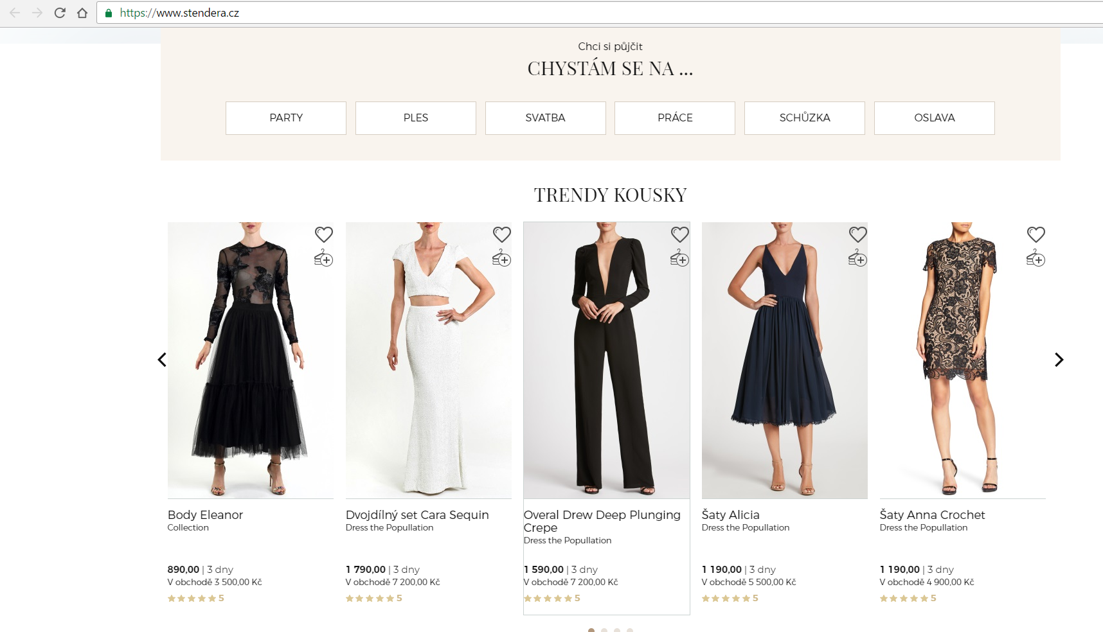Show previous trendy items with left arrow

click(x=162, y=360)
